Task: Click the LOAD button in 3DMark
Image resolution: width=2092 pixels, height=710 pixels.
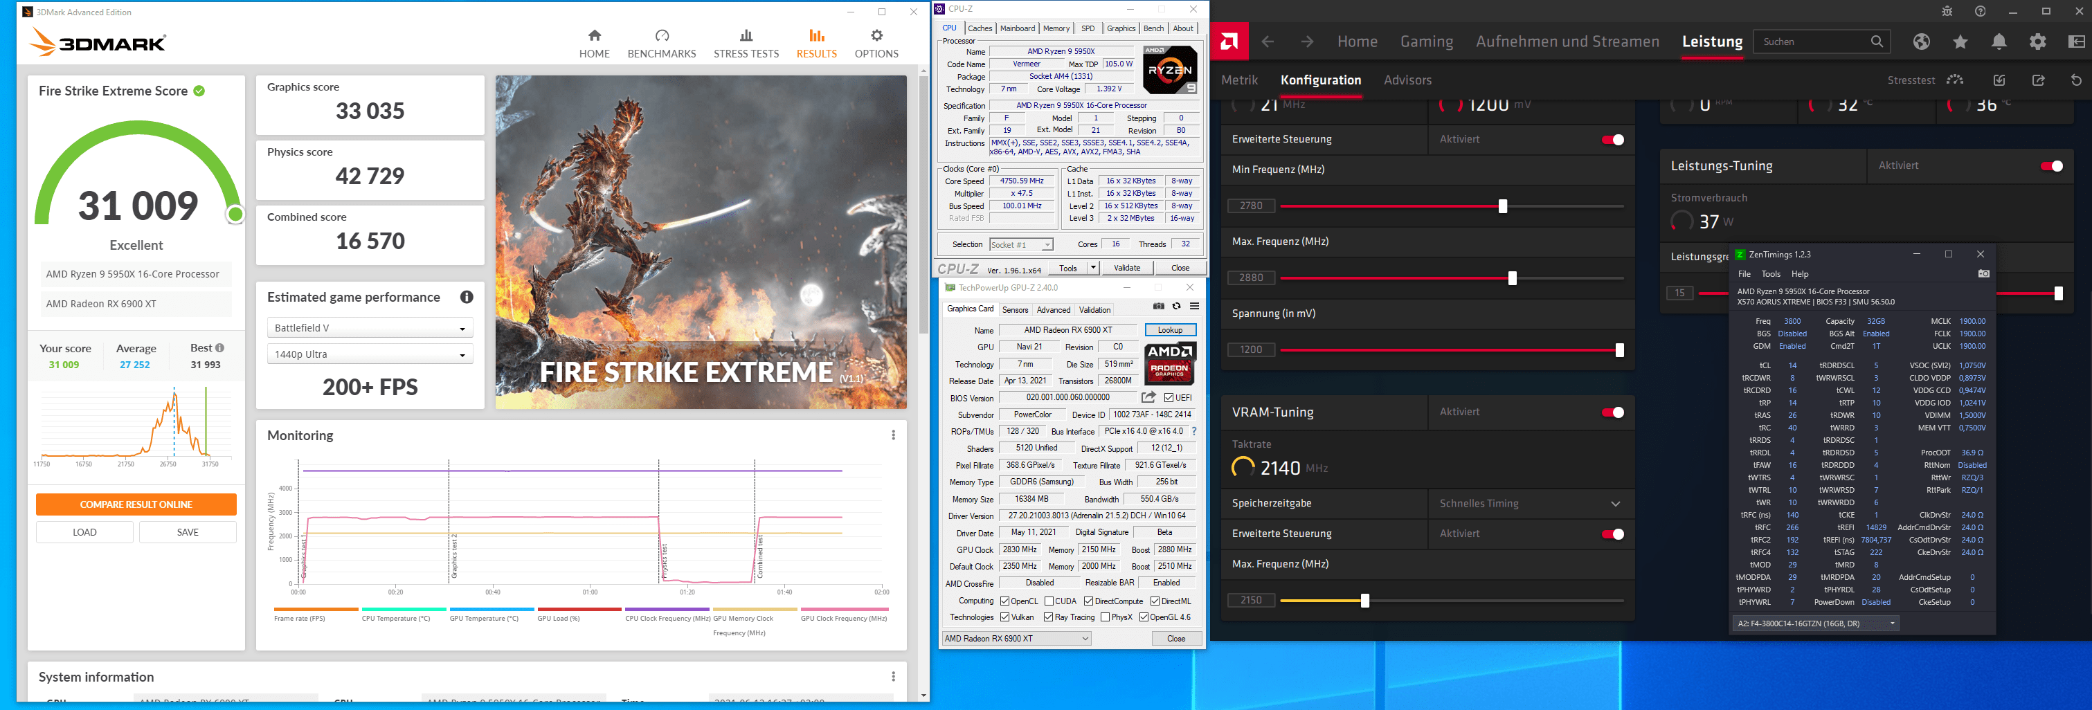Action: tap(84, 532)
